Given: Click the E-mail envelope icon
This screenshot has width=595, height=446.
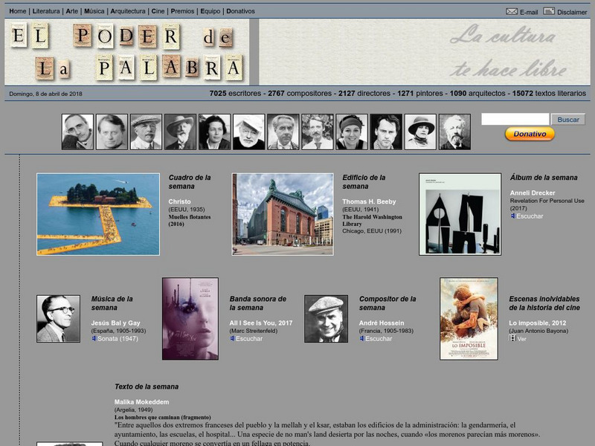Looking at the screenshot, I should pyautogui.click(x=512, y=11).
